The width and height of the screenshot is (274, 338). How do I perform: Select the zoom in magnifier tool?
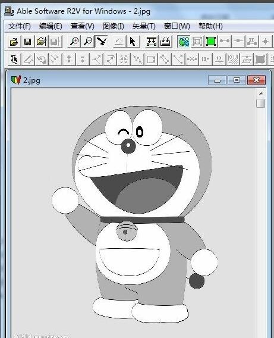click(x=74, y=42)
